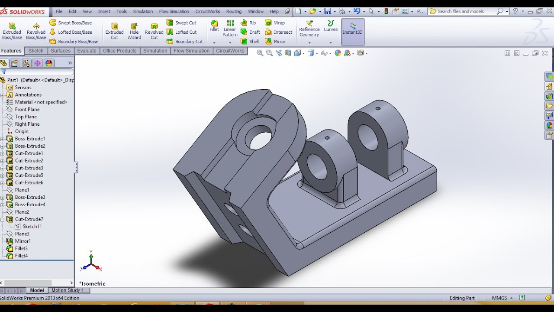This screenshot has height=312, width=554.
Task: Select the Mirror feature tool
Action: (x=275, y=42)
